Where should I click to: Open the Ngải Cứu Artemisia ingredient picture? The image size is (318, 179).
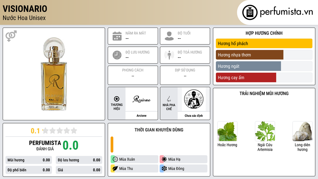[265, 131]
